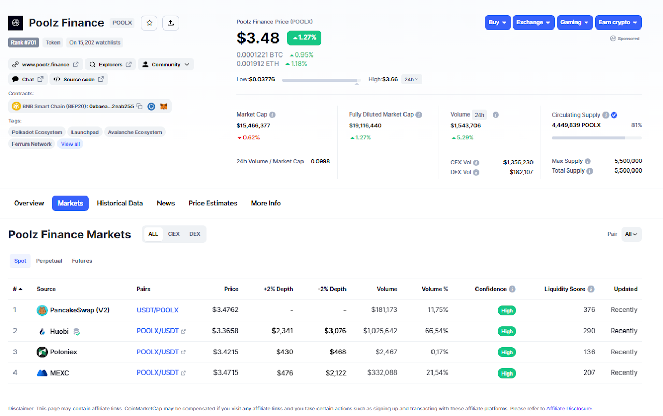Click the Trust Wallet shield icon

tap(151, 106)
